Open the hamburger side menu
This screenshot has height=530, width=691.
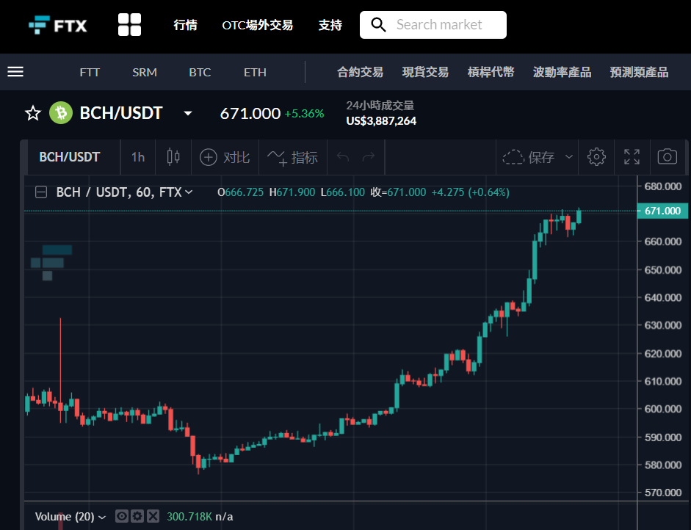(x=15, y=72)
